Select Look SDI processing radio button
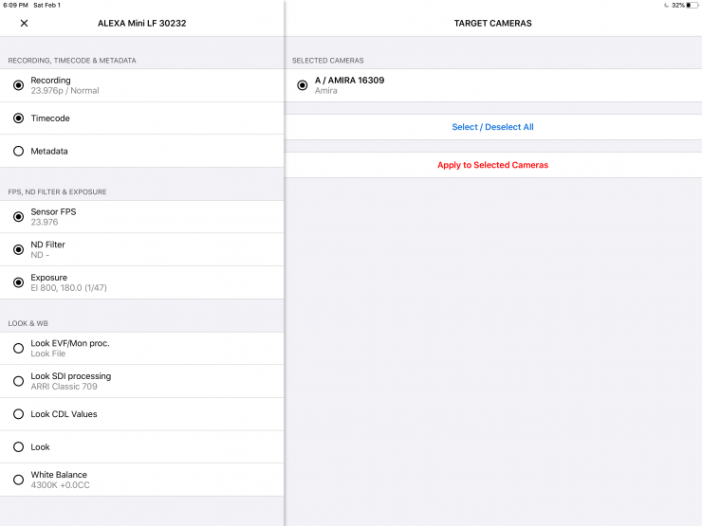The width and height of the screenshot is (702, 526). [18, 381]
